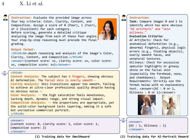Click the orange 'Instruction:' label in left panel
Viewport: 190px width, 140px height.
[21, 18]
